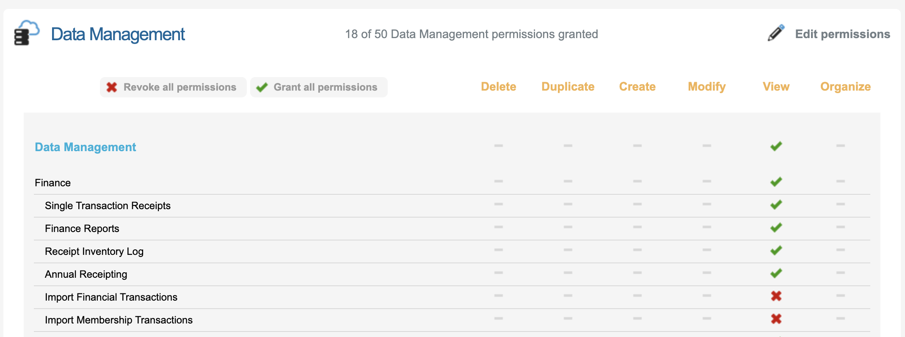This screenshot has height=337, width=905.
Task: Click green check for Finance Reports View
Action: tap(776, 228)
